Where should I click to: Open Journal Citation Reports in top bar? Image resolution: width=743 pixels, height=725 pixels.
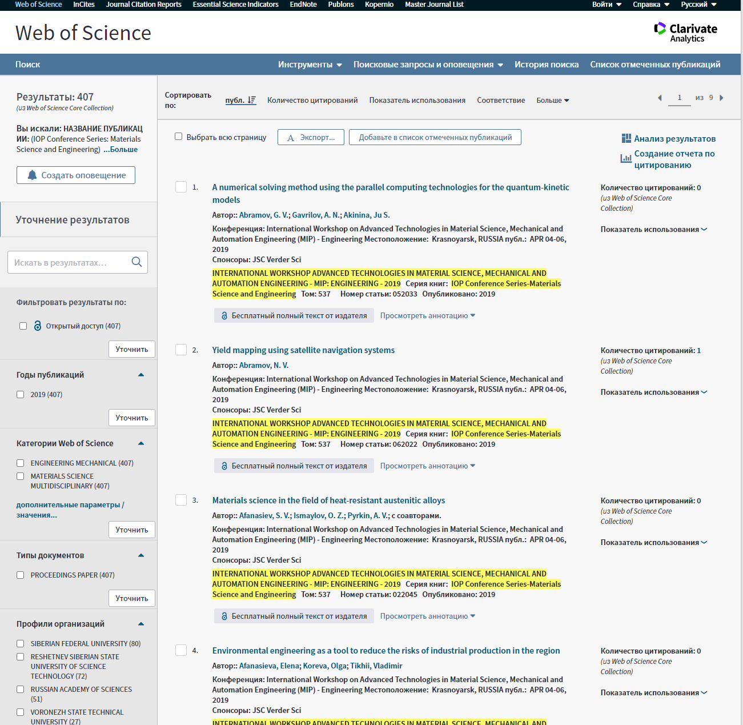click(x=144, y=5)
